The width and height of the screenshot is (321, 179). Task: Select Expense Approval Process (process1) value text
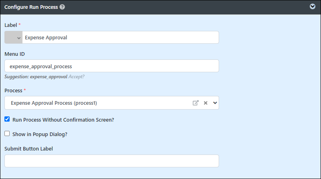pos(54,103)
